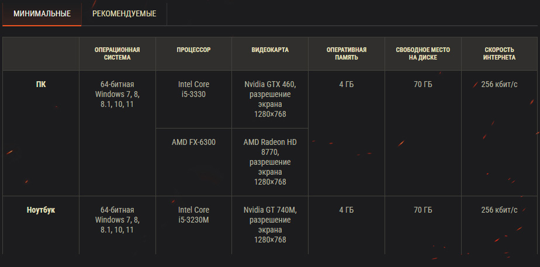Select the 256 кбит/с value for ПК
The image size is (540, 267).
click(500, 84)
